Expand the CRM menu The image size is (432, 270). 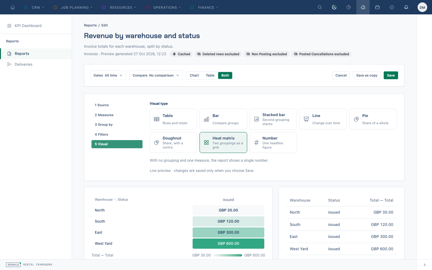tap(34, 7)
